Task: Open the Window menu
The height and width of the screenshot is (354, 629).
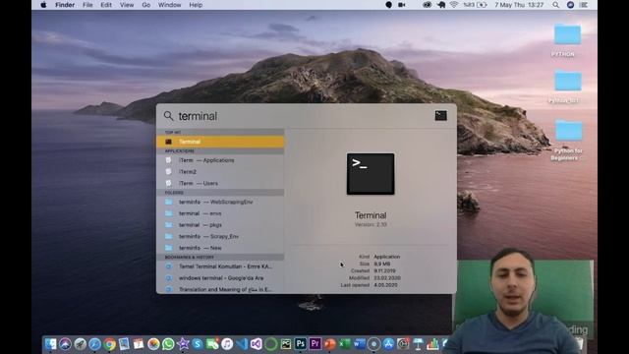Action: (x=170, y=5)
